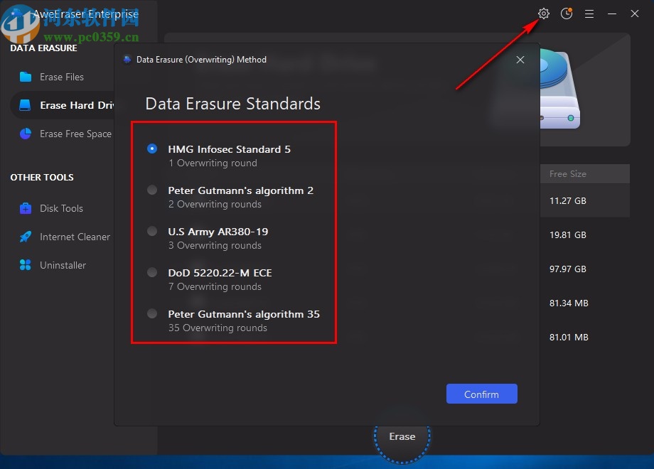
Task: Select DoD 5220.22-M ECE radio button
Action: pos(152,272)
